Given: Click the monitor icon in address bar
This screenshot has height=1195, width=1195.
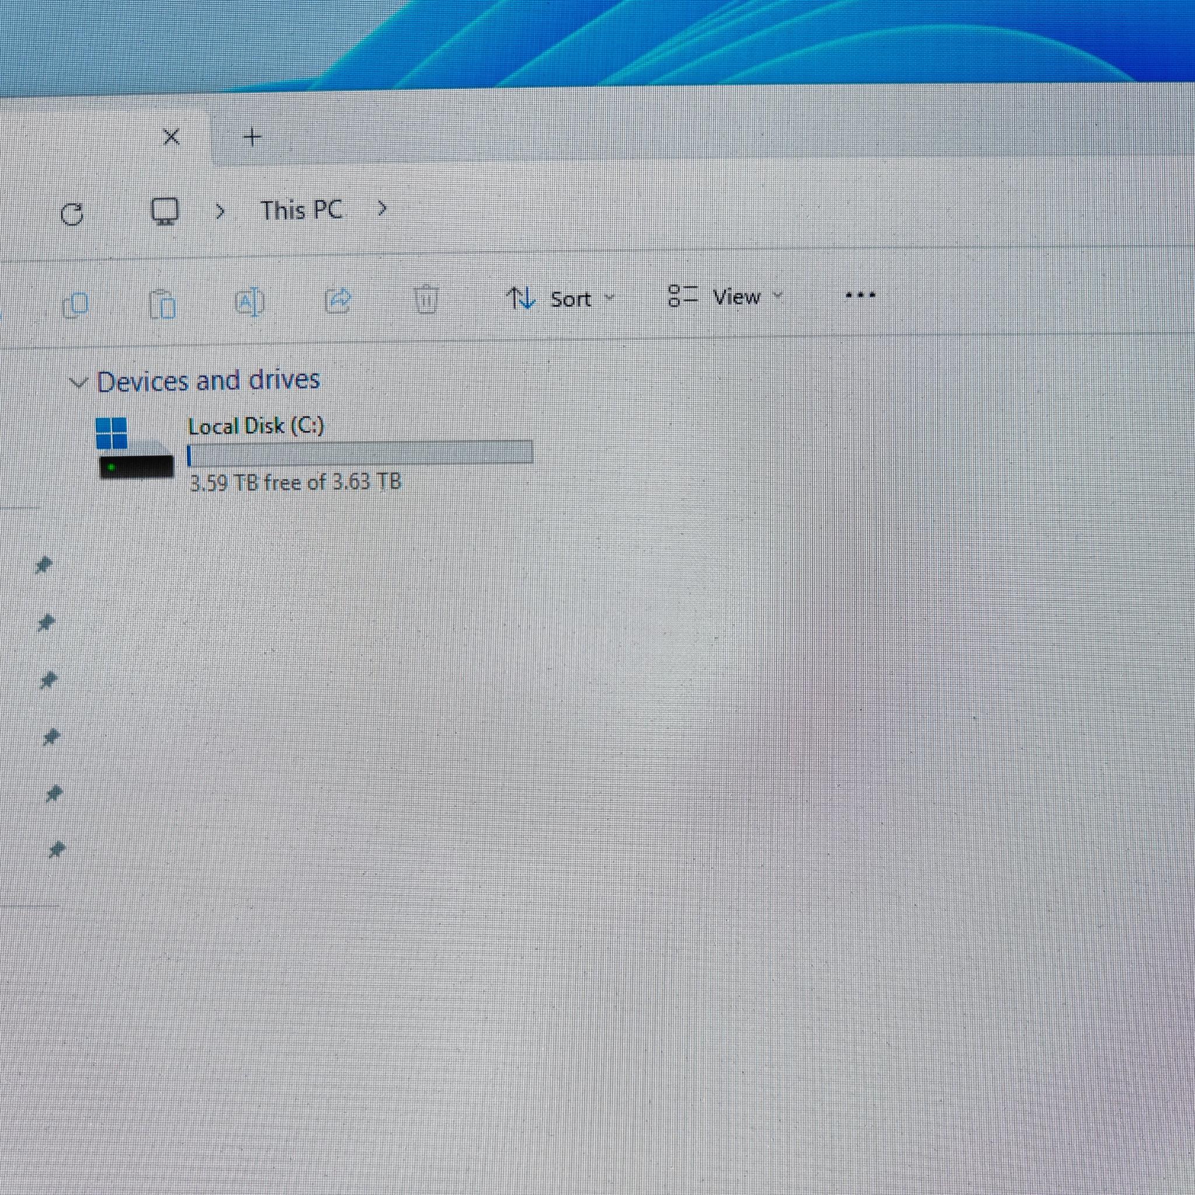Looking at the screenshot, I should coord(165,212).
